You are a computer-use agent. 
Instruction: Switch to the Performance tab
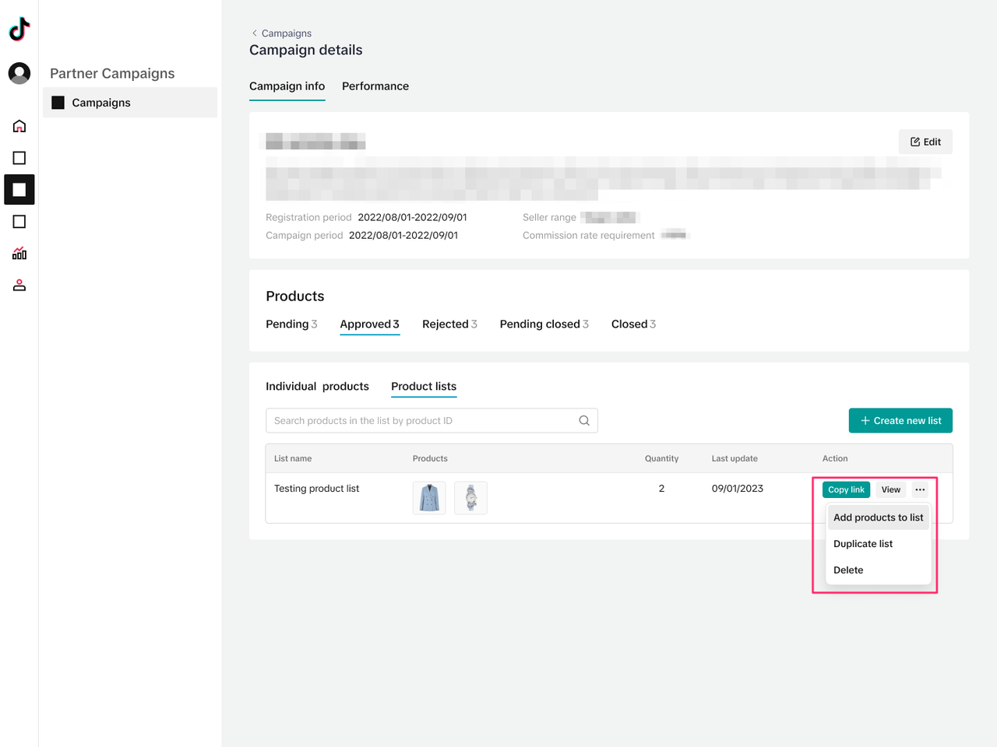(375, 86)
